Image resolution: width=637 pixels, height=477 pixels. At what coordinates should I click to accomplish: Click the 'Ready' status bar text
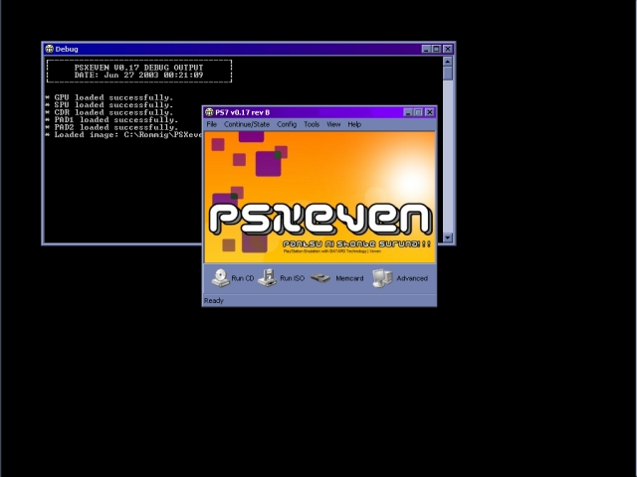coord(214,300)
